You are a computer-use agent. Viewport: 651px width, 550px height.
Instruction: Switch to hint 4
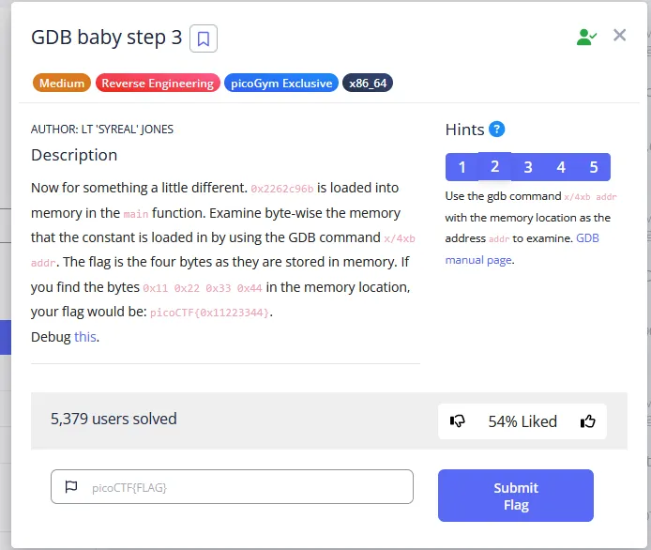pos(561,167)
